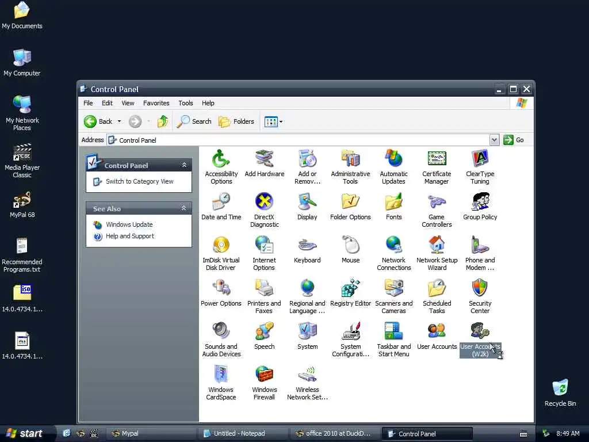Viewport: 589px width, 442px height.
Task: Open System Configuration icon
Action: point(350,340)
